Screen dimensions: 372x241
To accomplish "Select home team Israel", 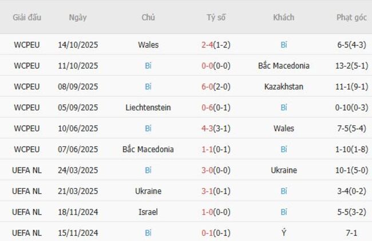I will 148,212.
